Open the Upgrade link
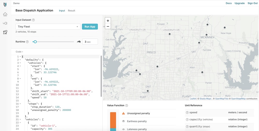259x131 pixels. (x=240, y=3)
